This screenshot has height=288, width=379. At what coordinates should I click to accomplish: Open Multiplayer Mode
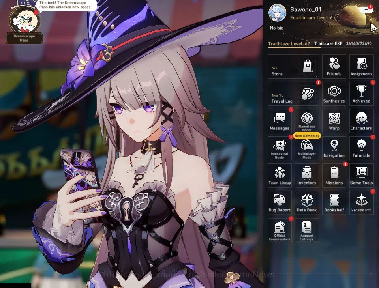[x=307, y=148]
